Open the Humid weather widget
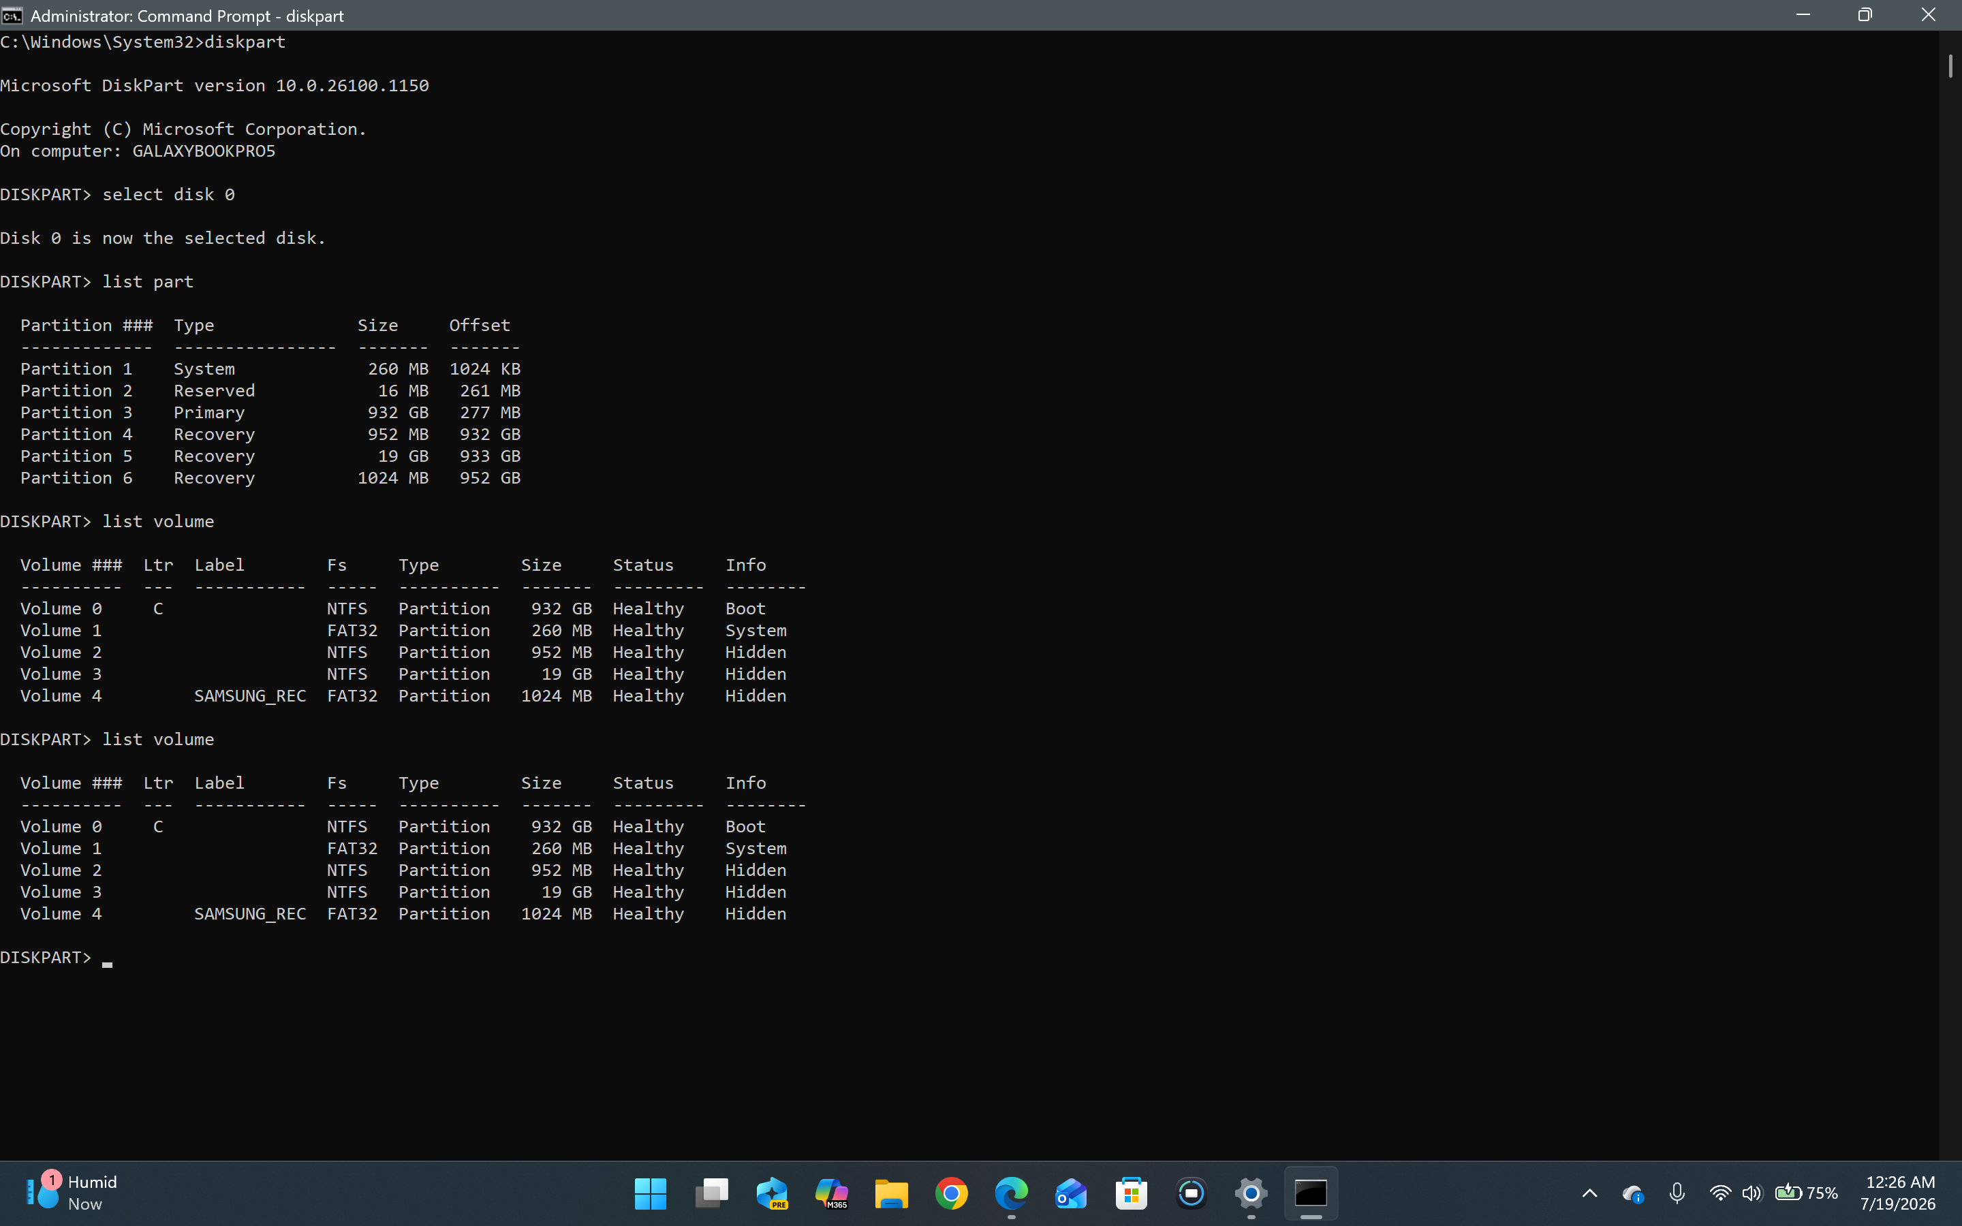This screenshot has width=1962, height=1226. [72, 1193]
